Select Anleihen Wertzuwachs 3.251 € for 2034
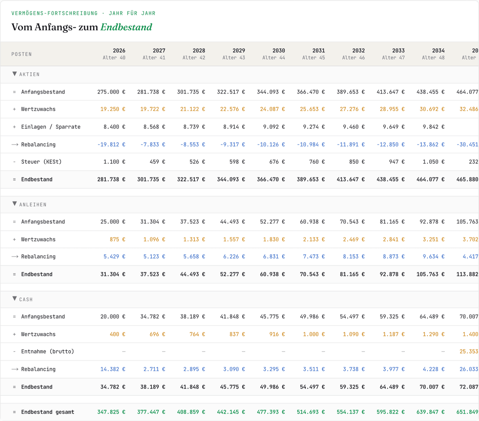The height and width of the screenshot is (421, 479). click(x=433, y=239)
